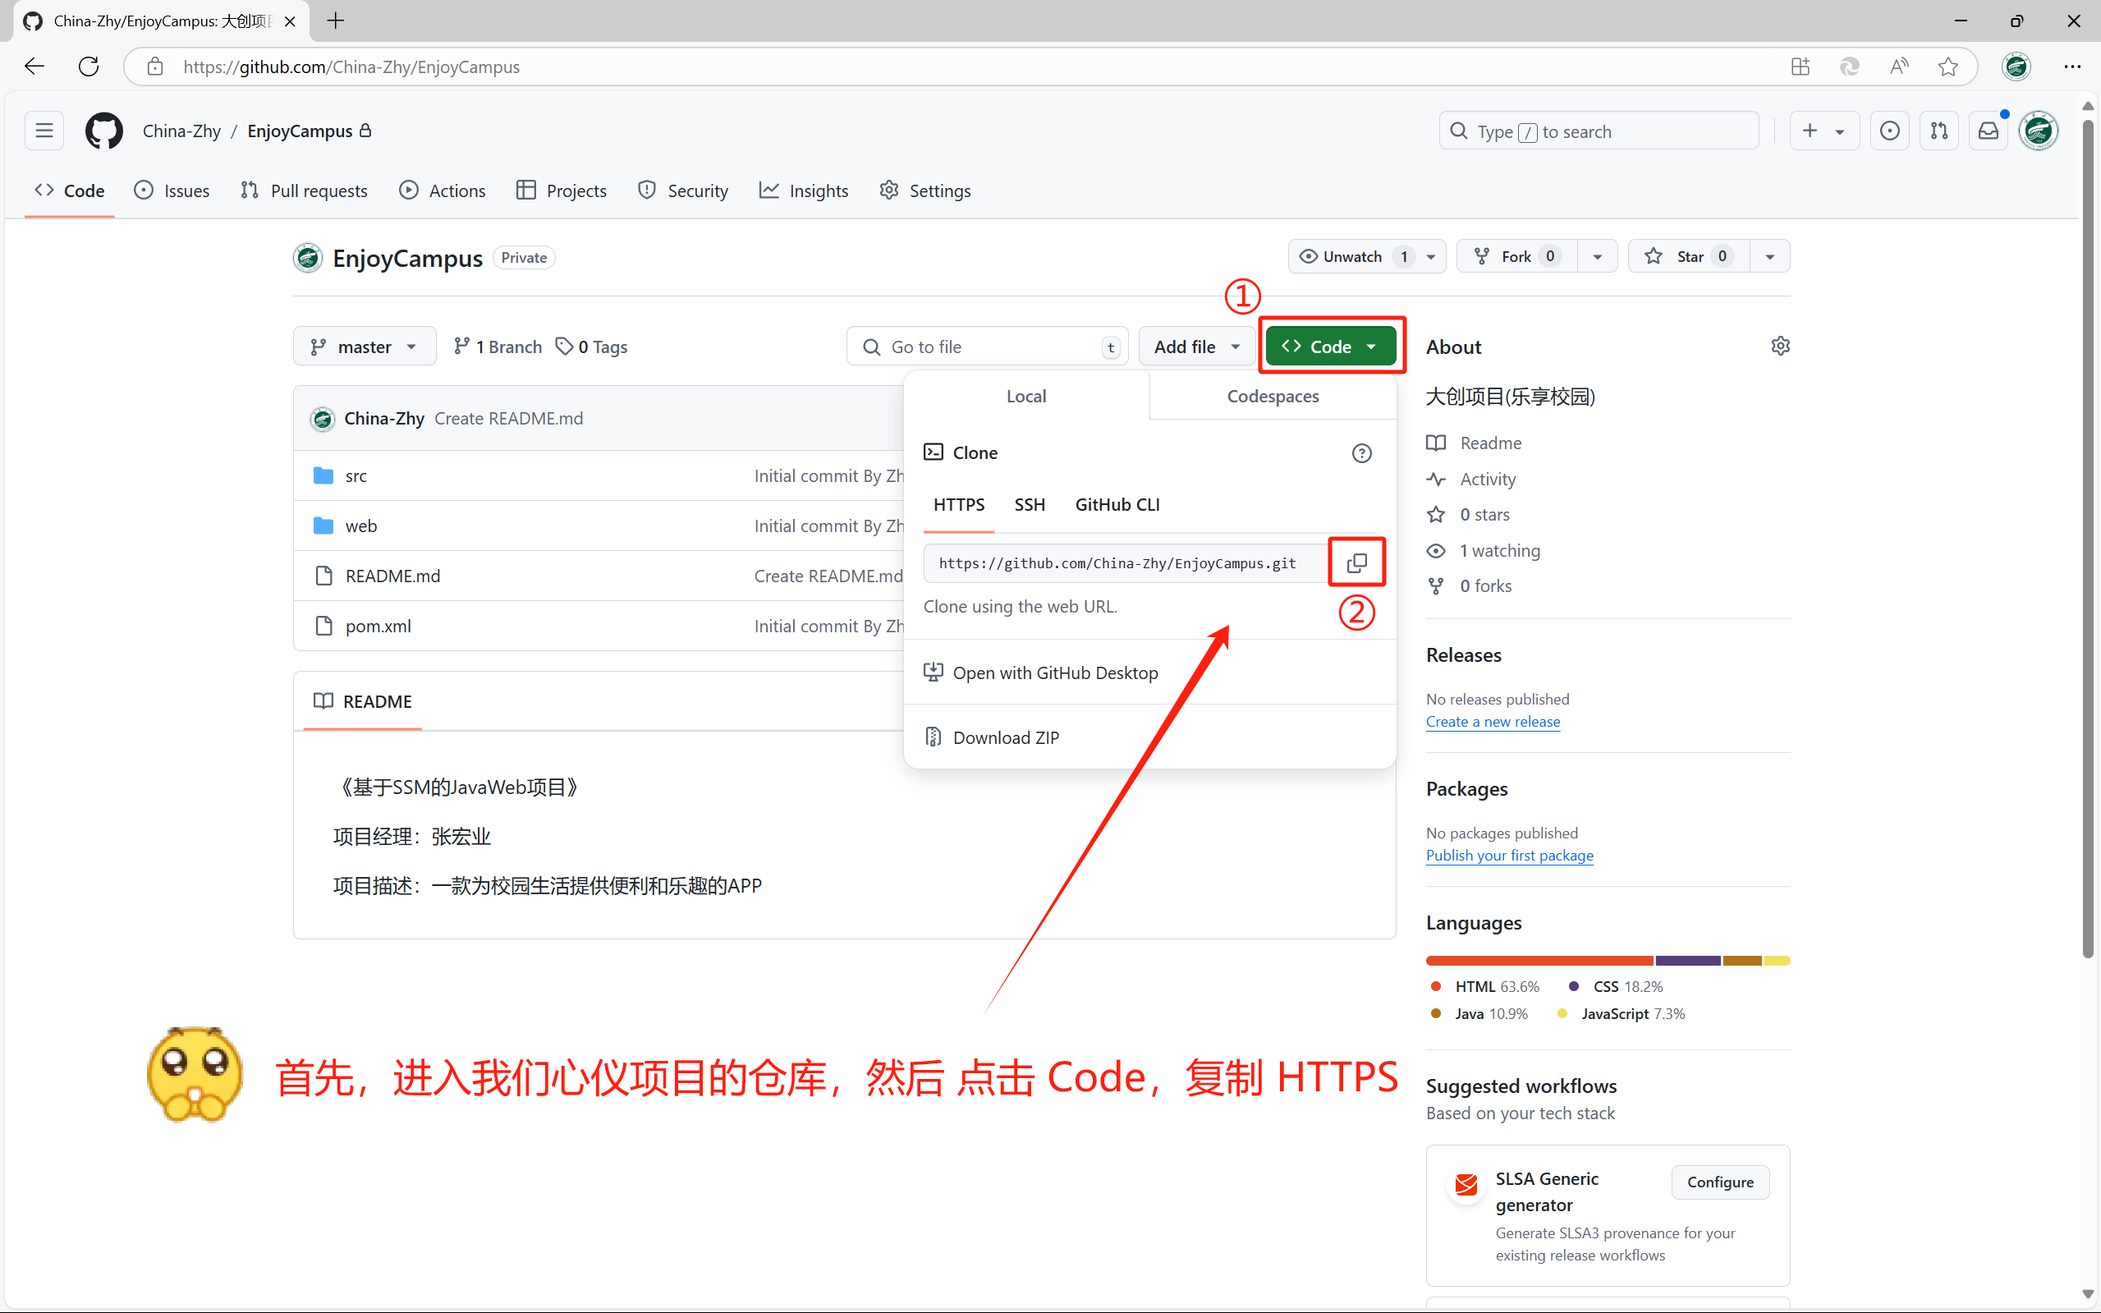Image resolution: width=2101 pixels, height=1313 pixels.
Task: Go back to the previous page
Action: (34, 67)
